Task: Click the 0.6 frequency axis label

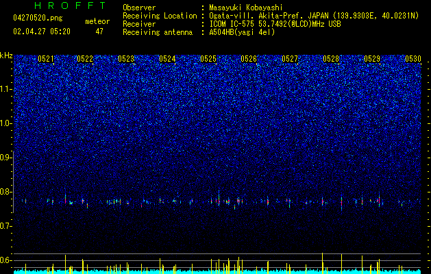Action: point(6,260)
